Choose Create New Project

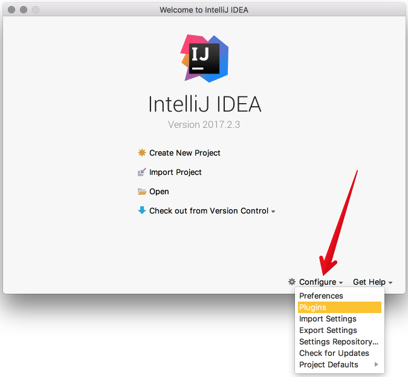click(x=185, y=153)
